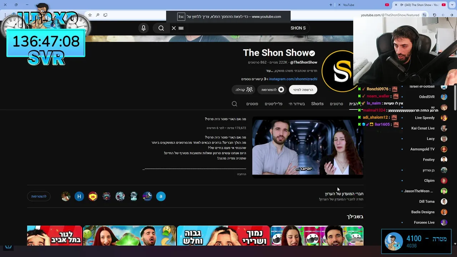Image resolution: width=457 pixels, height=257 pixels.
Task: Select the Videos tab סרטונים
Action: (336, 104)
